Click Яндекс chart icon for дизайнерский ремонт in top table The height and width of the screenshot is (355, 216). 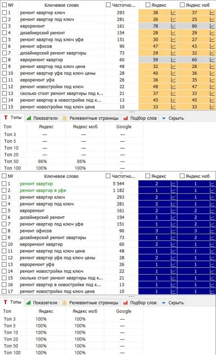[173, 33]
